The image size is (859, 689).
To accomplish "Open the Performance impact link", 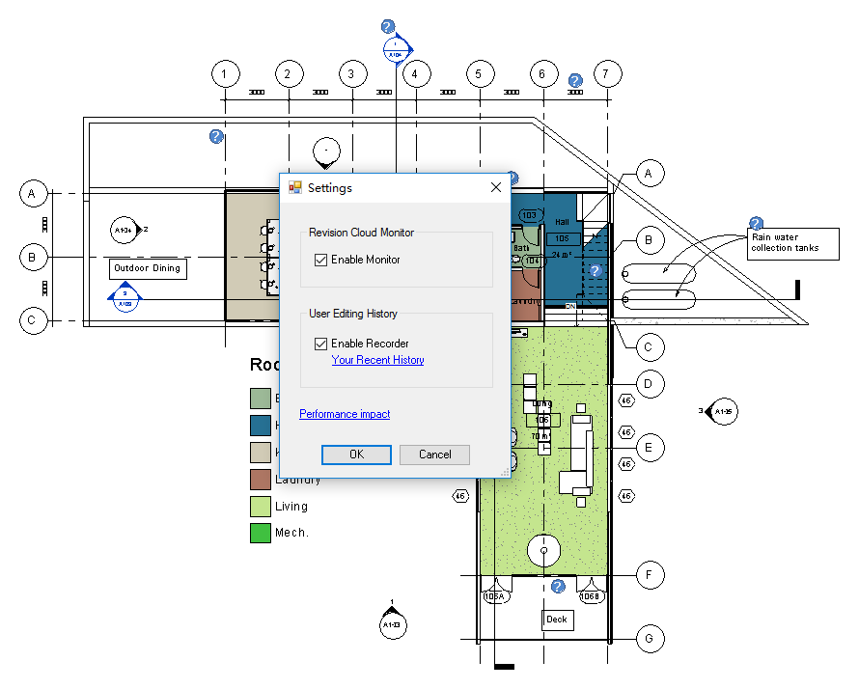I will (x=345, y=414).
